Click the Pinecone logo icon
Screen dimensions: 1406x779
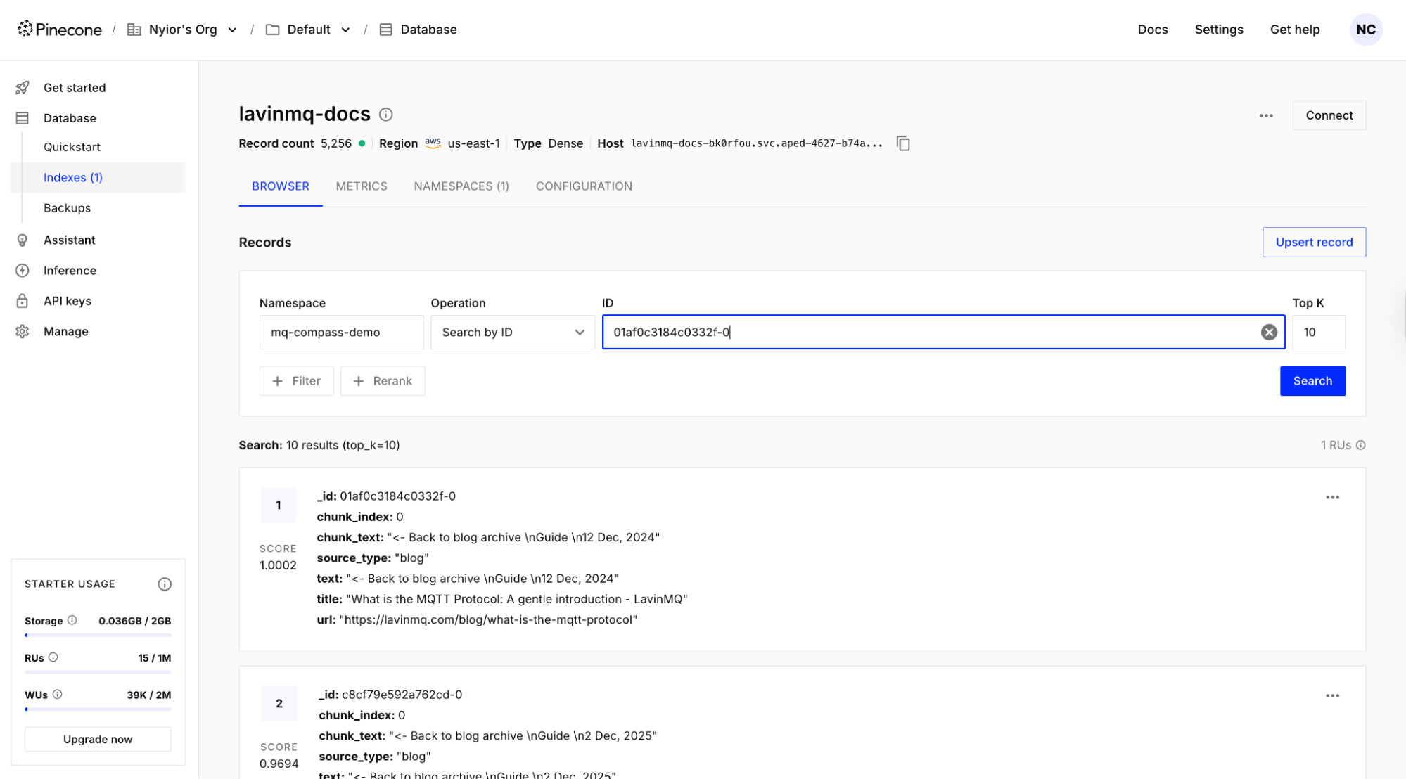coord(25,29)
